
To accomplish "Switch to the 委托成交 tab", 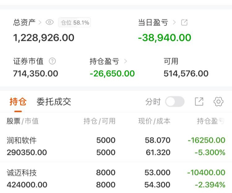I will [54, 102].
